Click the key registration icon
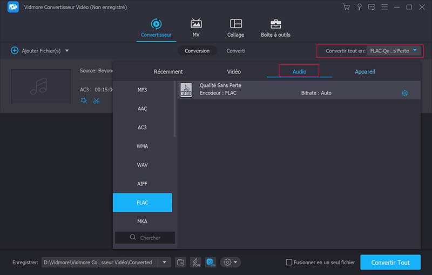Image resolution: width=432 pixels, height=275 pixels. point(359,7)
